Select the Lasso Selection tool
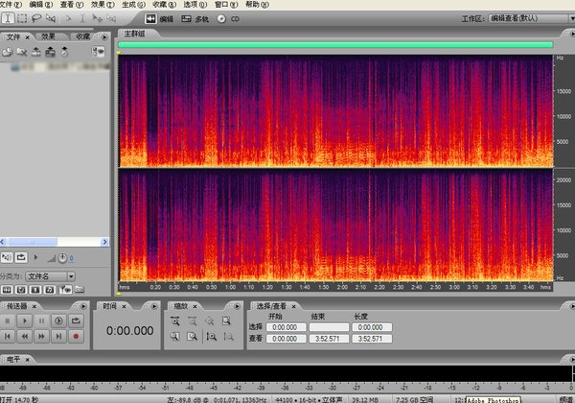This screenshot has width=575, height=403. [36, 18]
